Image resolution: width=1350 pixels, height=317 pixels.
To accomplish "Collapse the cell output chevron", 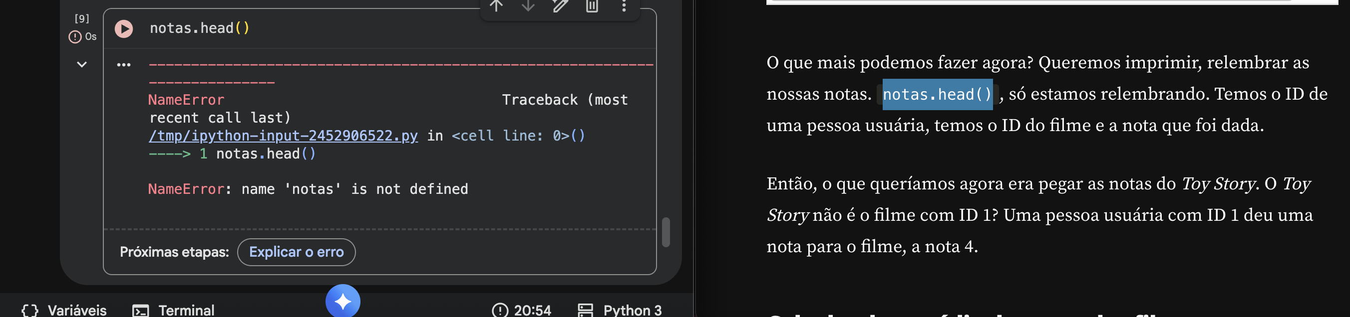I will pos(82,64).
